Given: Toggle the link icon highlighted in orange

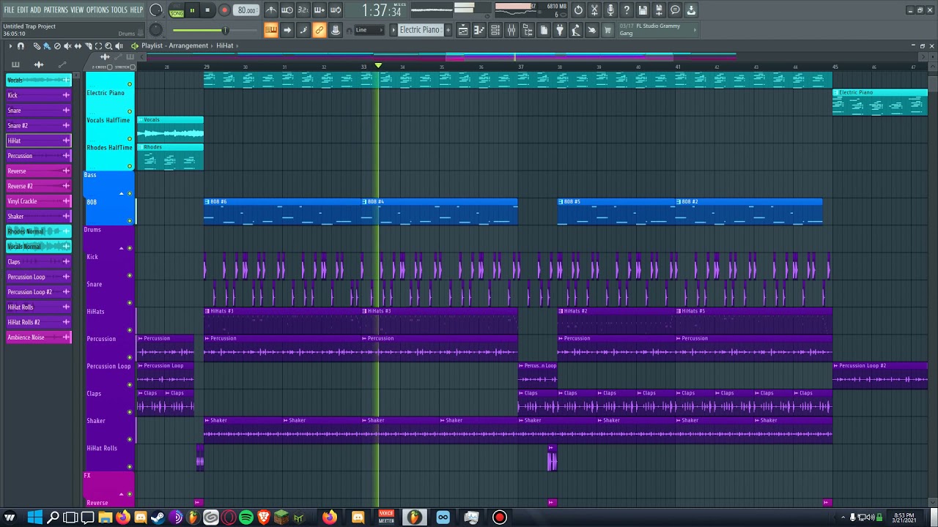Looking at the screenshot, I should coord(320,30).
